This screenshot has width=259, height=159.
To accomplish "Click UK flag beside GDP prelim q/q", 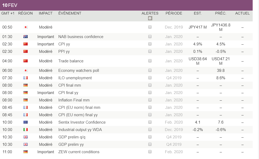I will pyautogui.click(x=26, y=137).
